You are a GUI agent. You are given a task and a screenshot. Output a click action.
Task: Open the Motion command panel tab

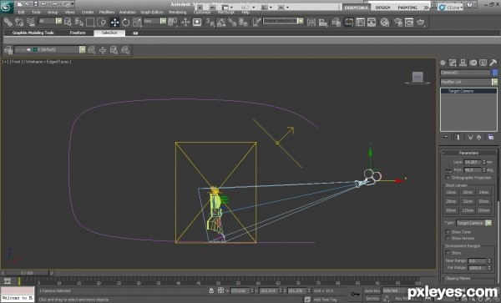pos(473,63)
